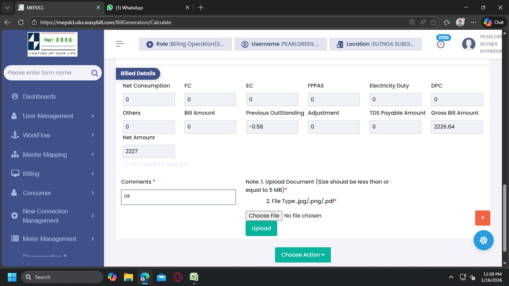The image size is (509, 286).
Task: Click the browser address bar URL
Action: coord(106,22)
